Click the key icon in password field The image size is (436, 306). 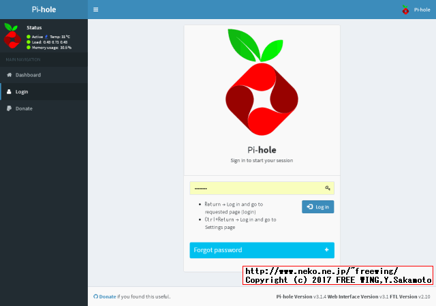coord(328,188)
